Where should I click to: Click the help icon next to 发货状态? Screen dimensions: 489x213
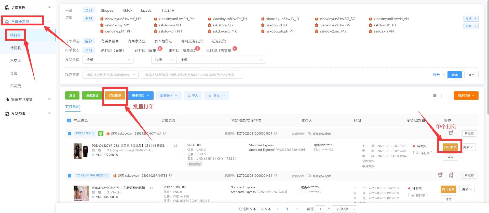pos(424,121)
